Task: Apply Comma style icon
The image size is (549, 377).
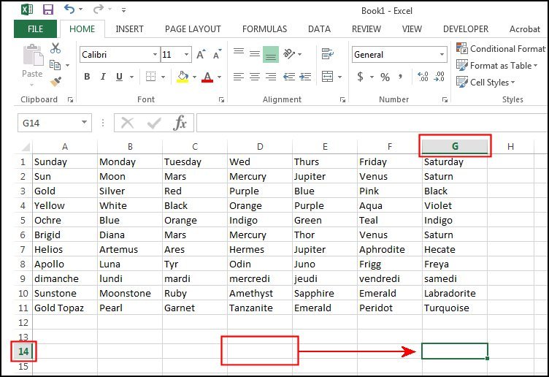Action: pyautogui.click(x=401, y=76)
